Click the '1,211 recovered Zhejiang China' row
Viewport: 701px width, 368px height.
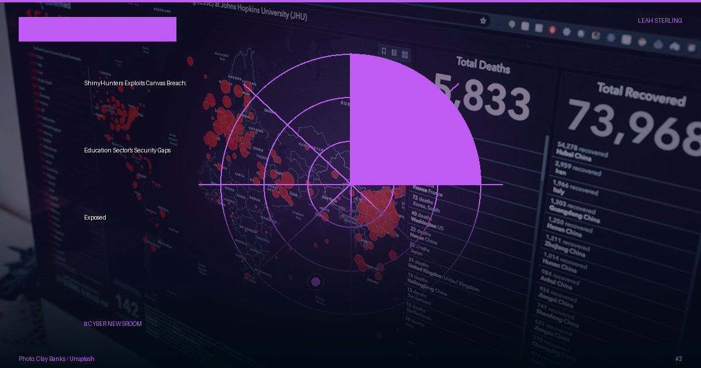point(567,247)
